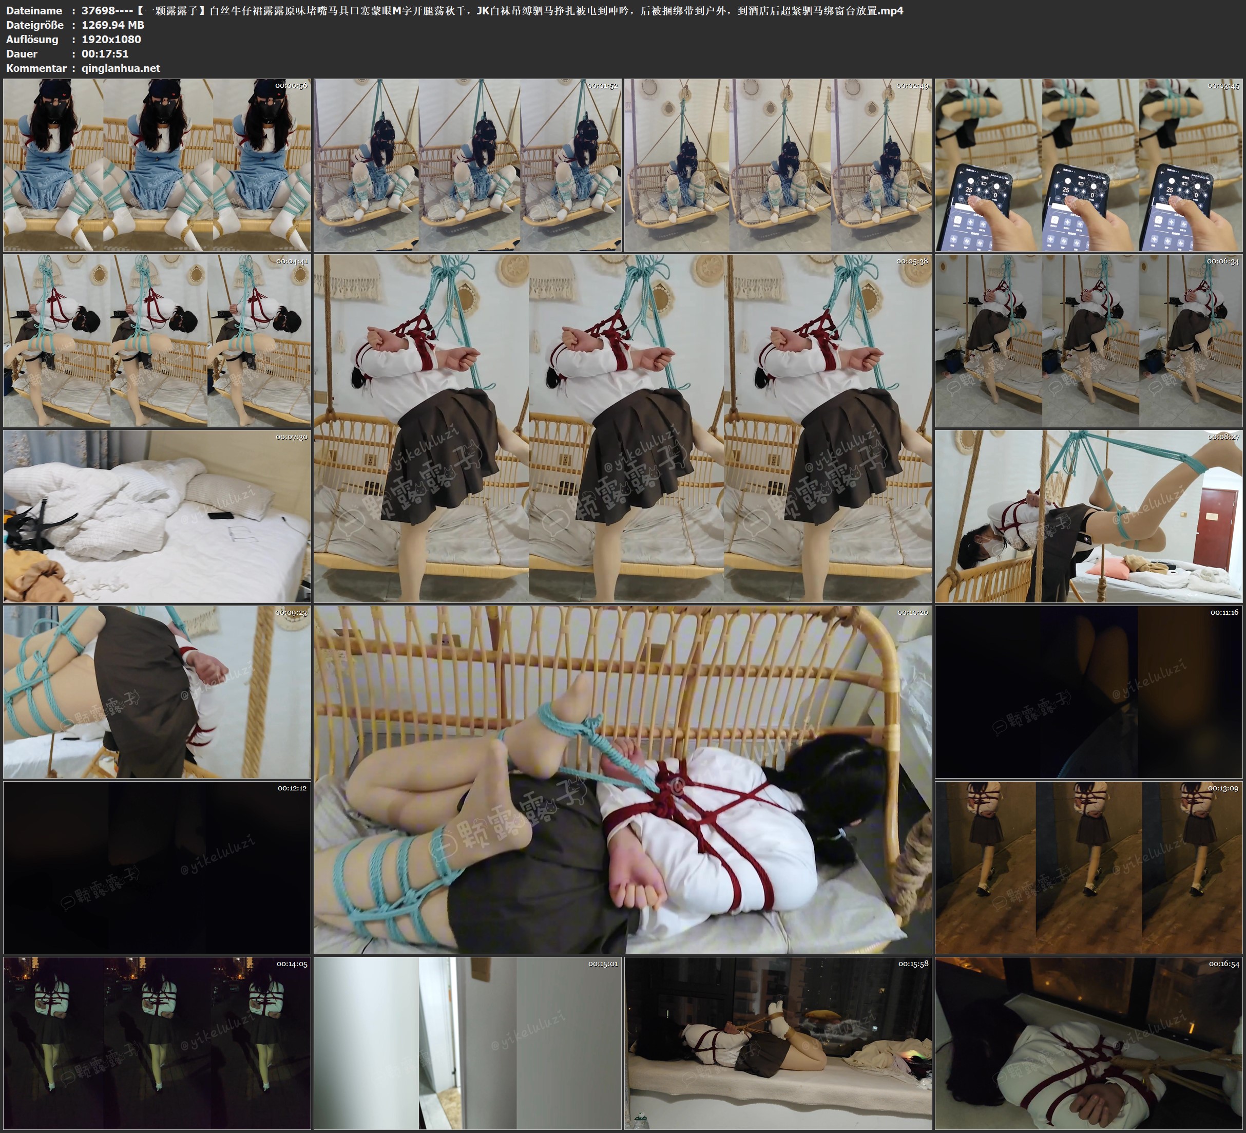Open the frame marked 00:01:52
This screenshot has width=1246, height=1133.
pyautogui.click(x=467, y=164)
